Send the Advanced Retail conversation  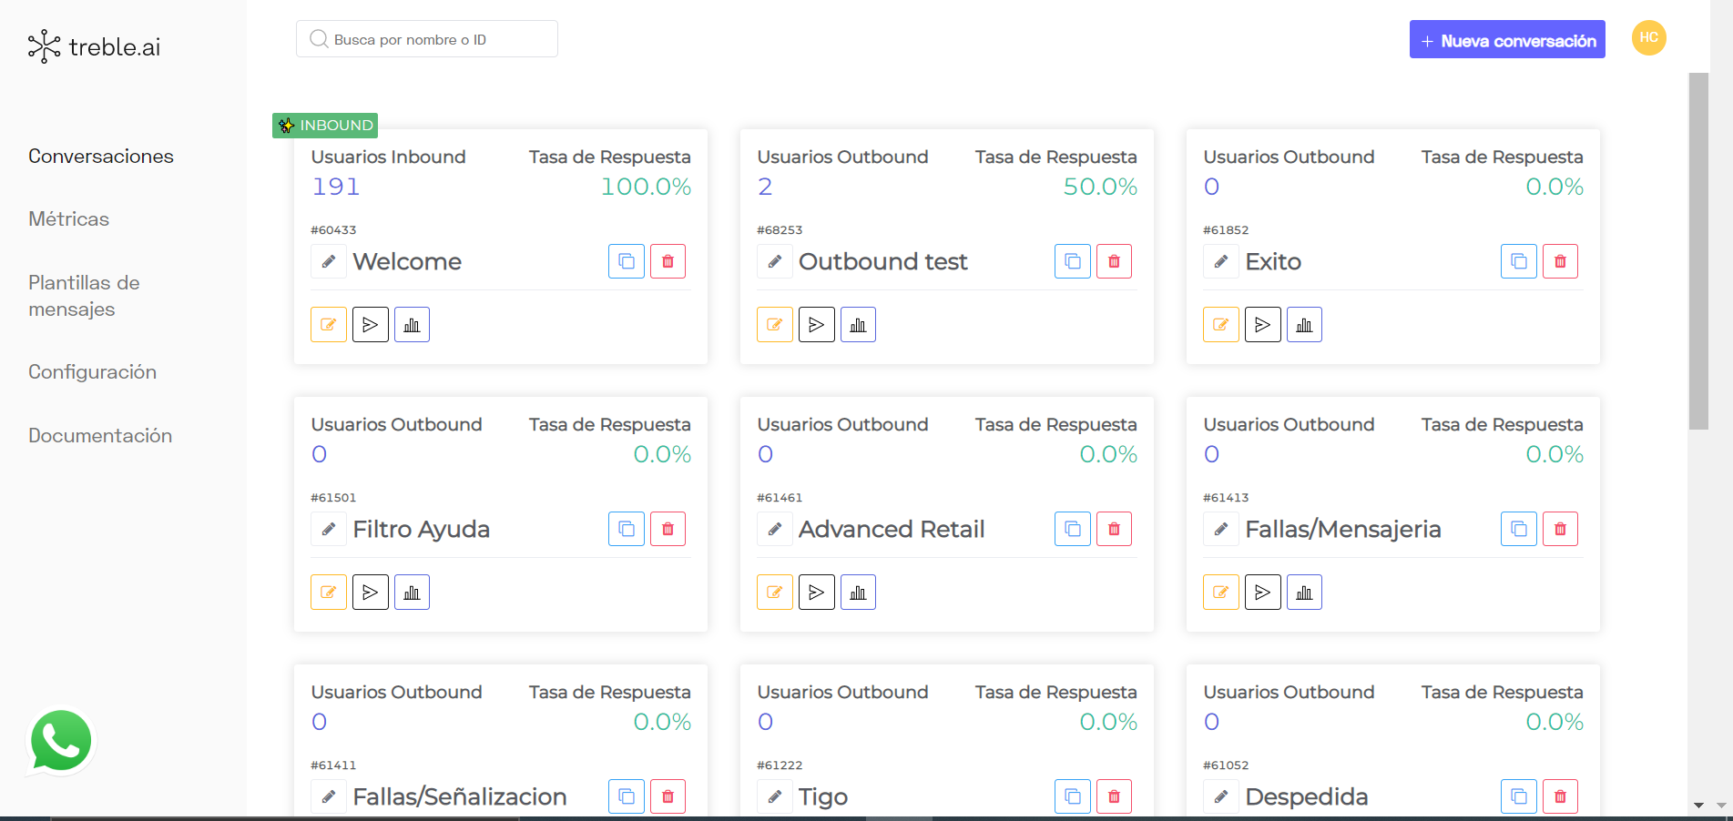click(x=816, y=593)
